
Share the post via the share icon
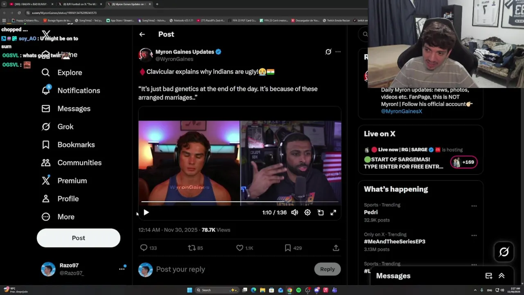click(336, 248)
